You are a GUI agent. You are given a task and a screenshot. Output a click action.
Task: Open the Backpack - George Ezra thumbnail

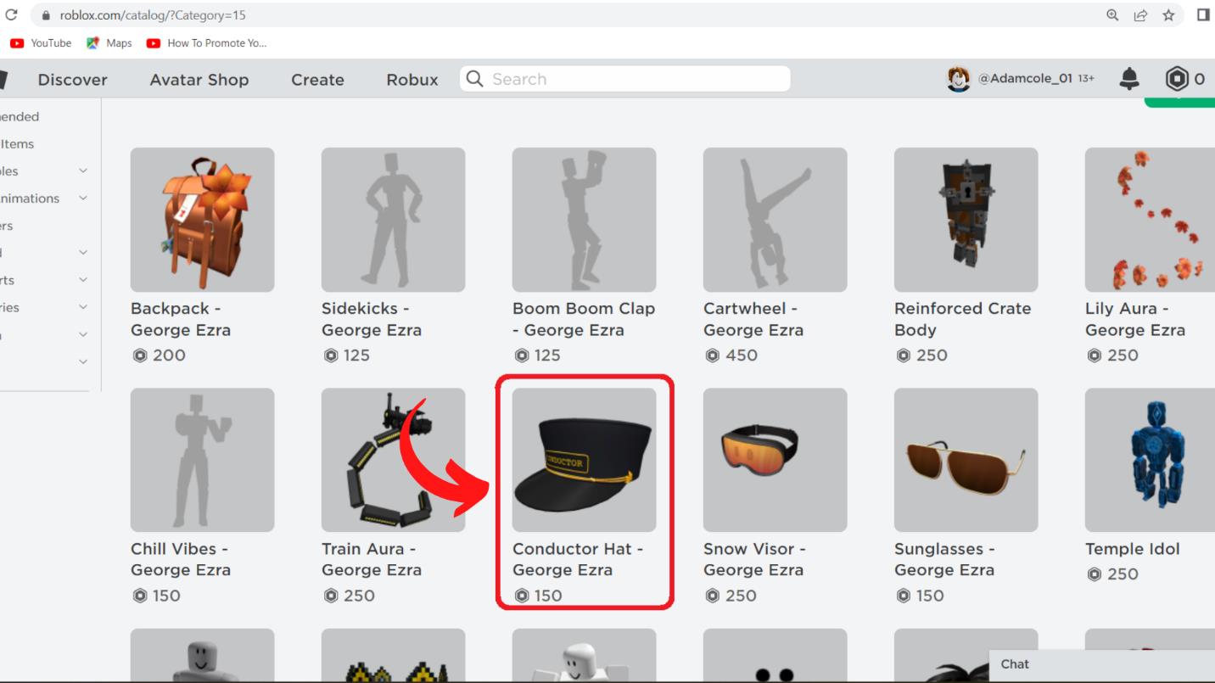click(202, 220)
